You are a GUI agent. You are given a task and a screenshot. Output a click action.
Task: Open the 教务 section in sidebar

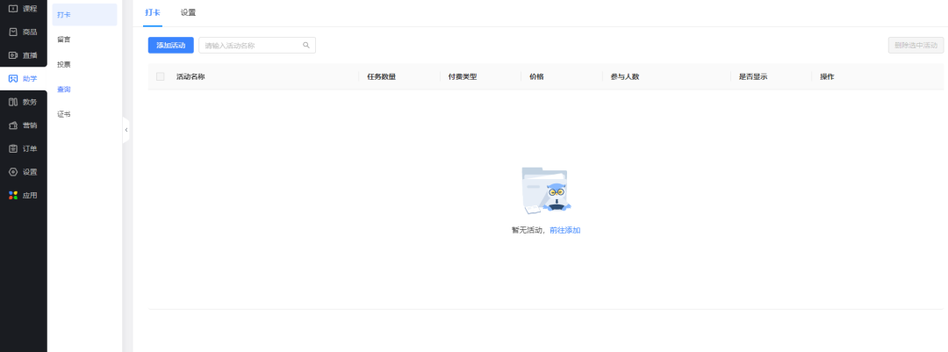(x=23, y=102)
